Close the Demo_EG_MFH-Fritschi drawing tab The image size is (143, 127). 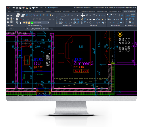coord(47,29)
